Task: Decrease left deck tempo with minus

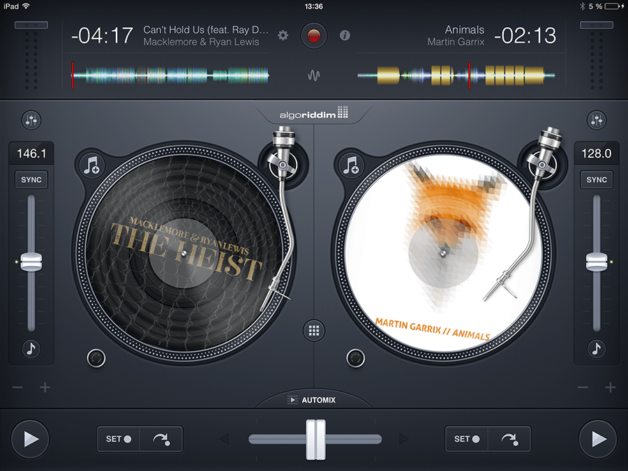Action: point(17,387)
